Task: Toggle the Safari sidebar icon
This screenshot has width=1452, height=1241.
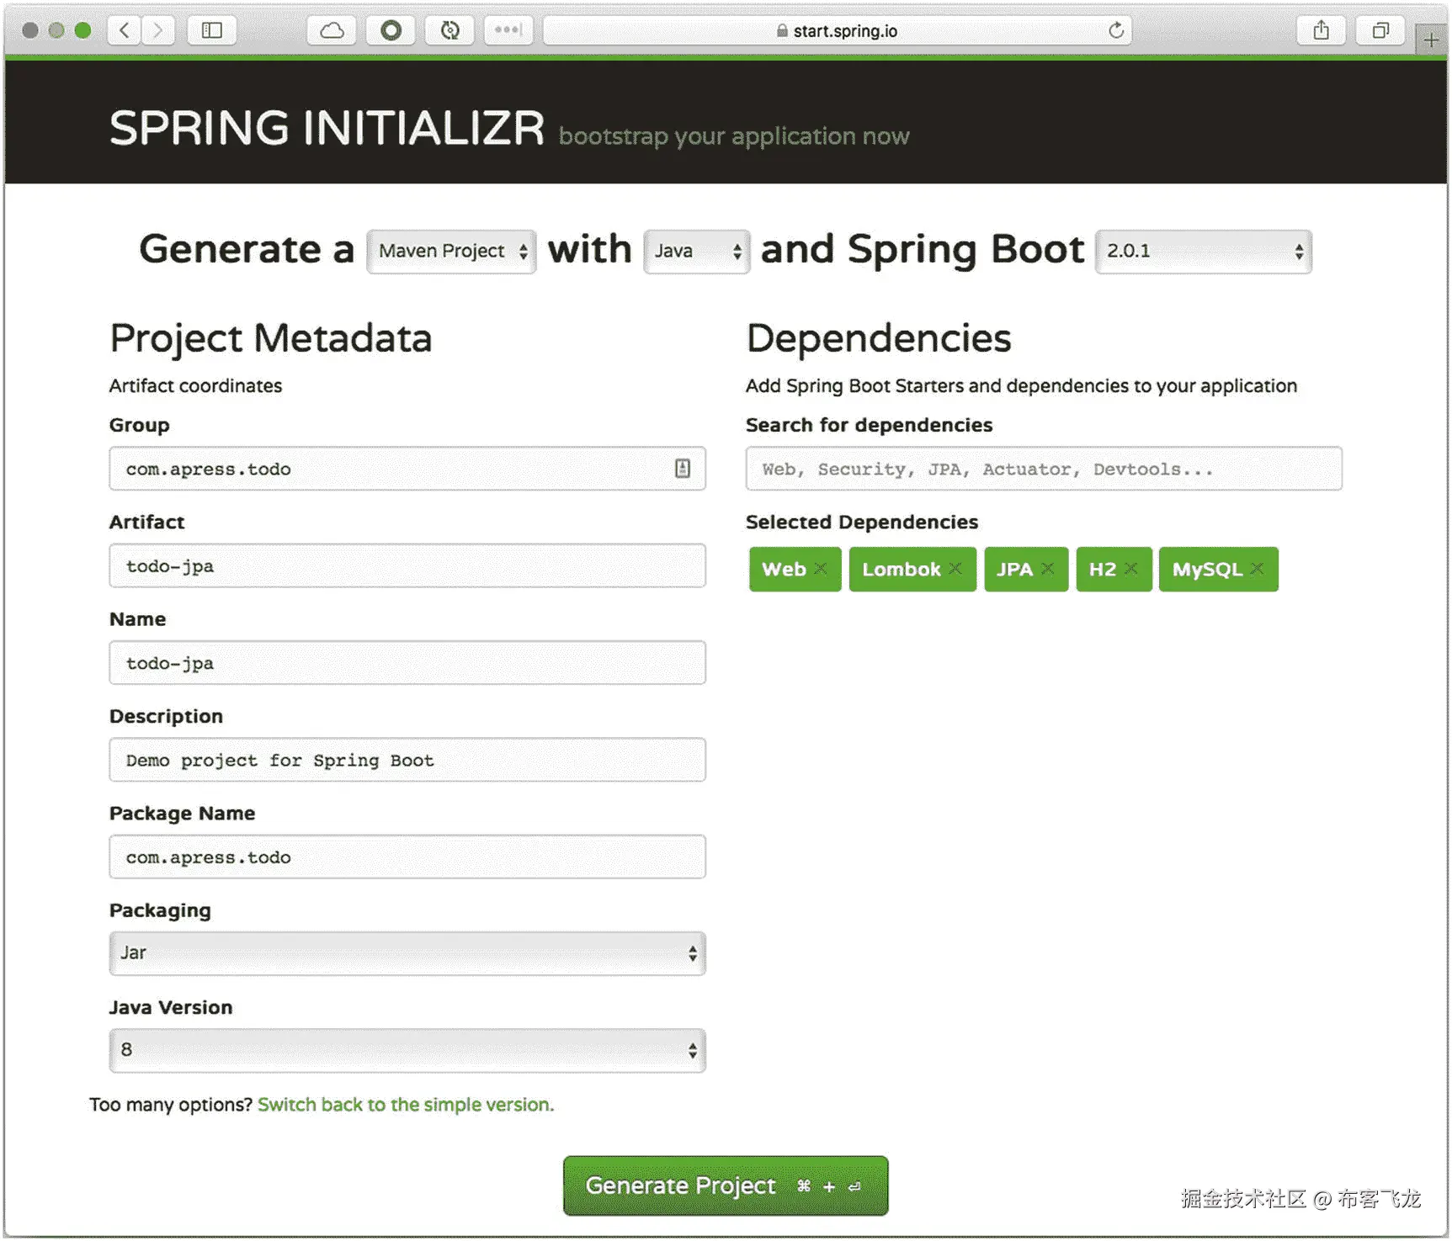Action: click(212, 31)
